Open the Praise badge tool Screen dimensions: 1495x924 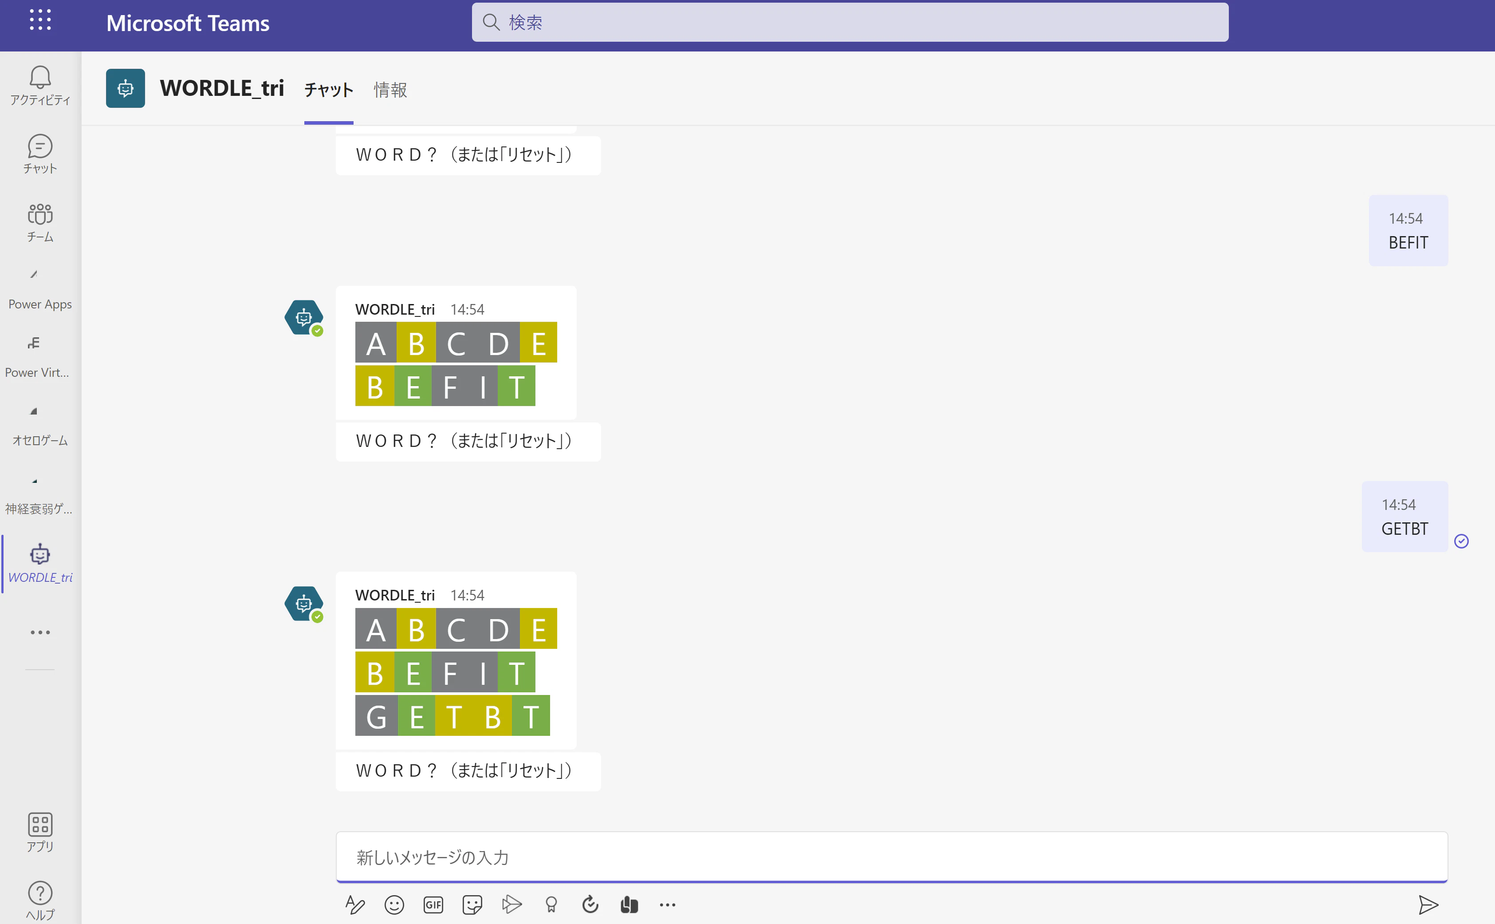tap(551, 904)
